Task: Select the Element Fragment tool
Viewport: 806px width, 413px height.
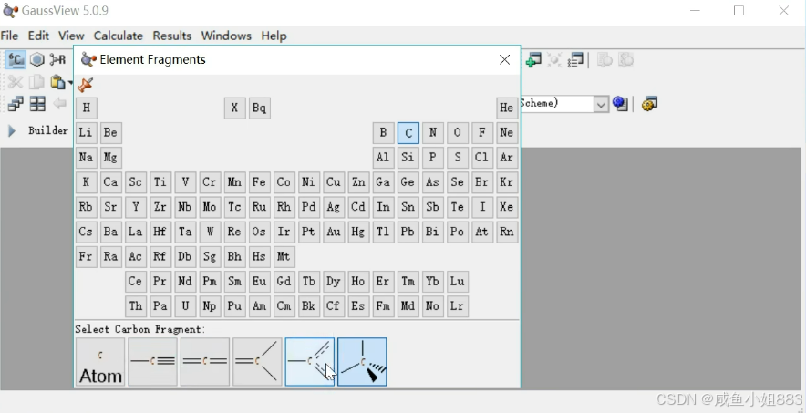Action: pyautogui.click(x=15, y=60)
